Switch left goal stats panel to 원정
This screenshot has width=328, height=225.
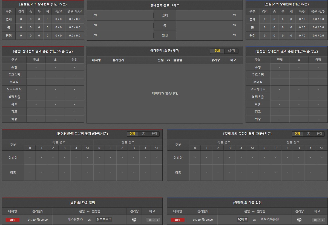(154, 134)
